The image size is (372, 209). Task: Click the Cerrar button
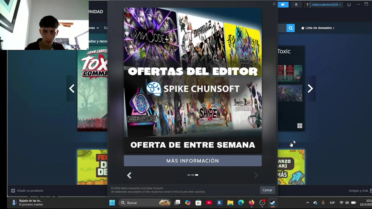tap(267, 190)
